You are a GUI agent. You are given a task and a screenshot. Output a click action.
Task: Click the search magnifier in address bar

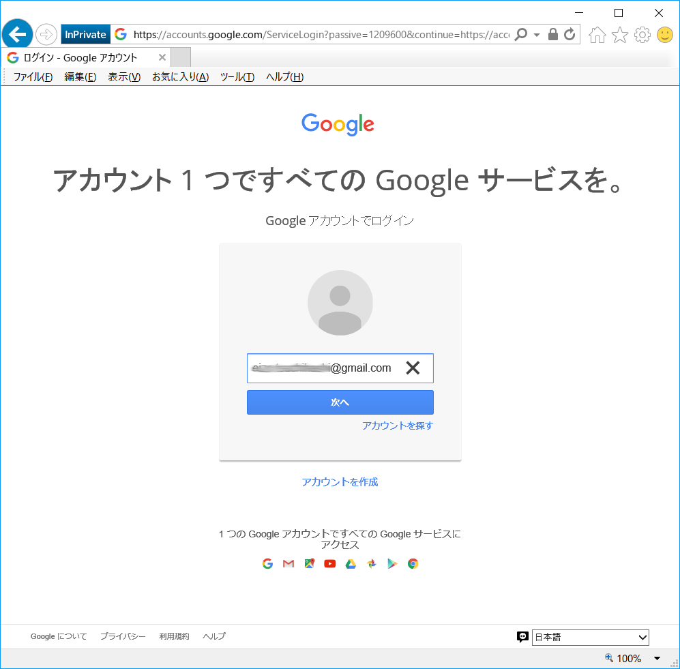521,34
